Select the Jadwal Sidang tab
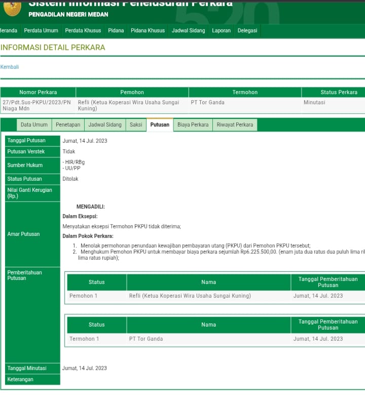Screen dimensions: 365x402 coord(105,125)
